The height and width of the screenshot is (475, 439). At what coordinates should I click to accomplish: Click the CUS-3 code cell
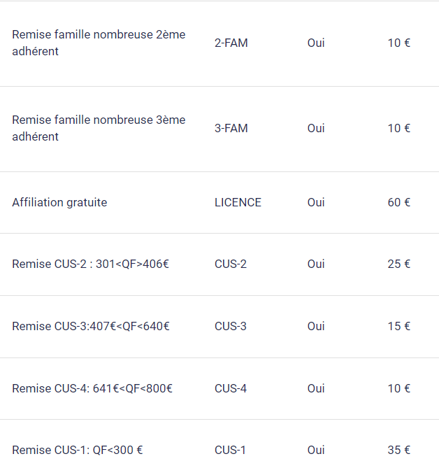[231, 327]
